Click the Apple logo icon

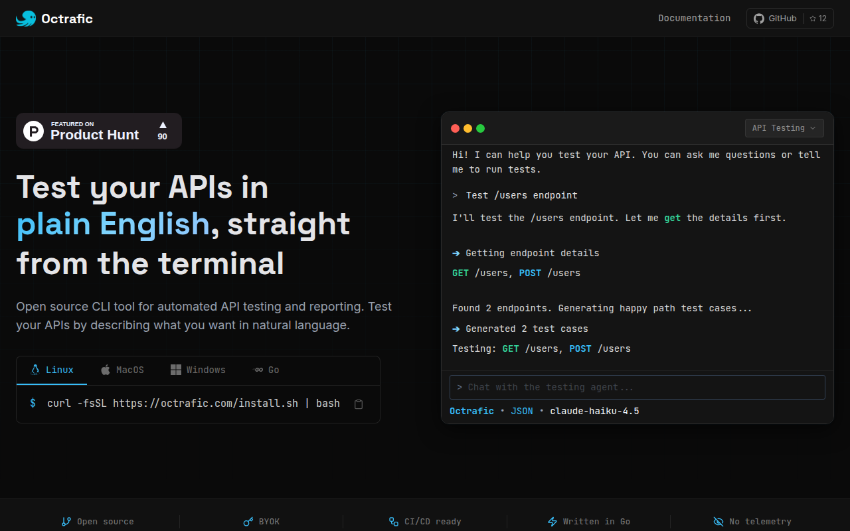[106, 370]
